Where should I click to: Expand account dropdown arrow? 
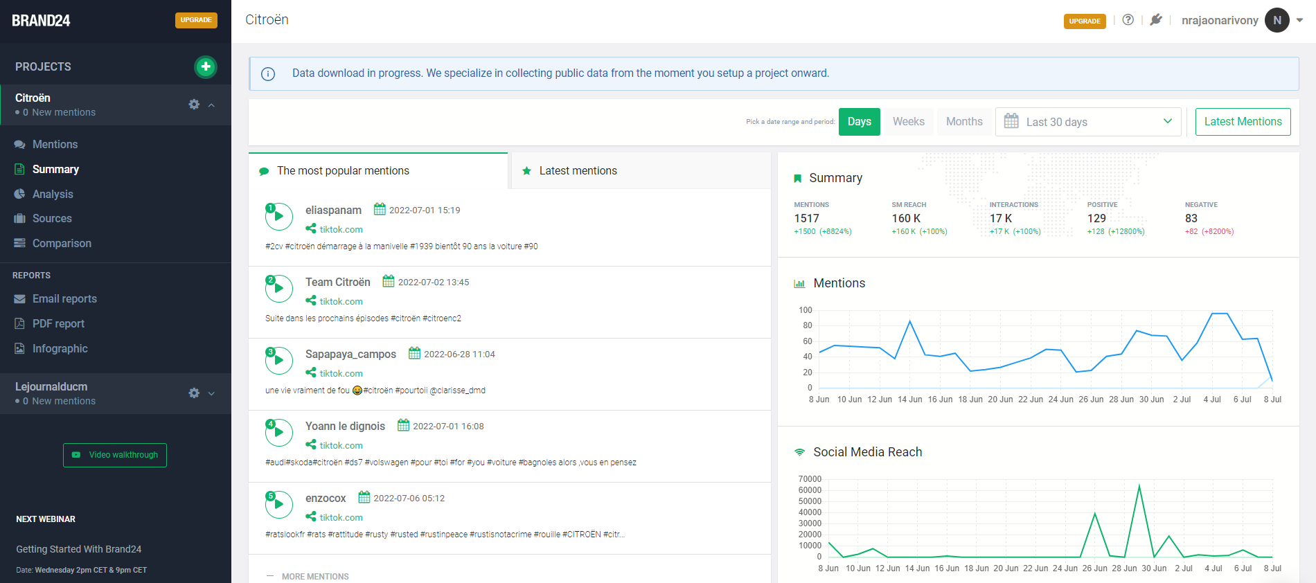coord(1300,20)
